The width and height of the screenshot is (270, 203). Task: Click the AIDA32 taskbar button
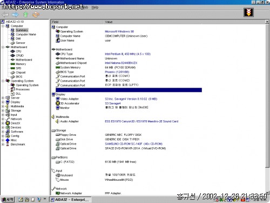(70, 200)
